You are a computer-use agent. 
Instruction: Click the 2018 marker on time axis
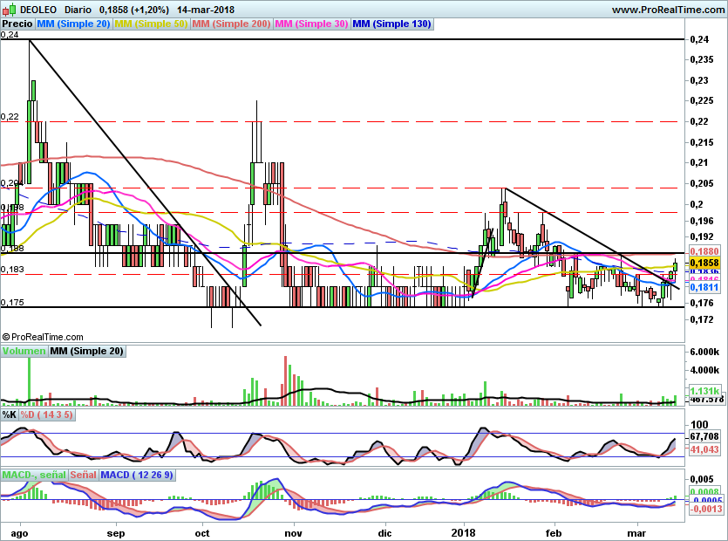[463, 532]
